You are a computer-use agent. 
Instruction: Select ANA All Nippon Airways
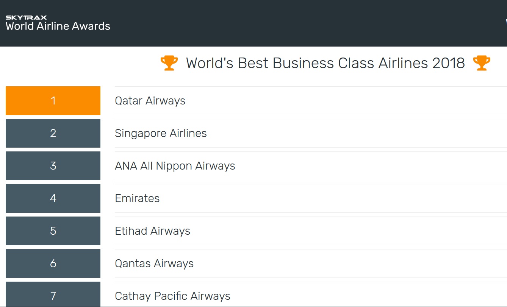point(175,166)
